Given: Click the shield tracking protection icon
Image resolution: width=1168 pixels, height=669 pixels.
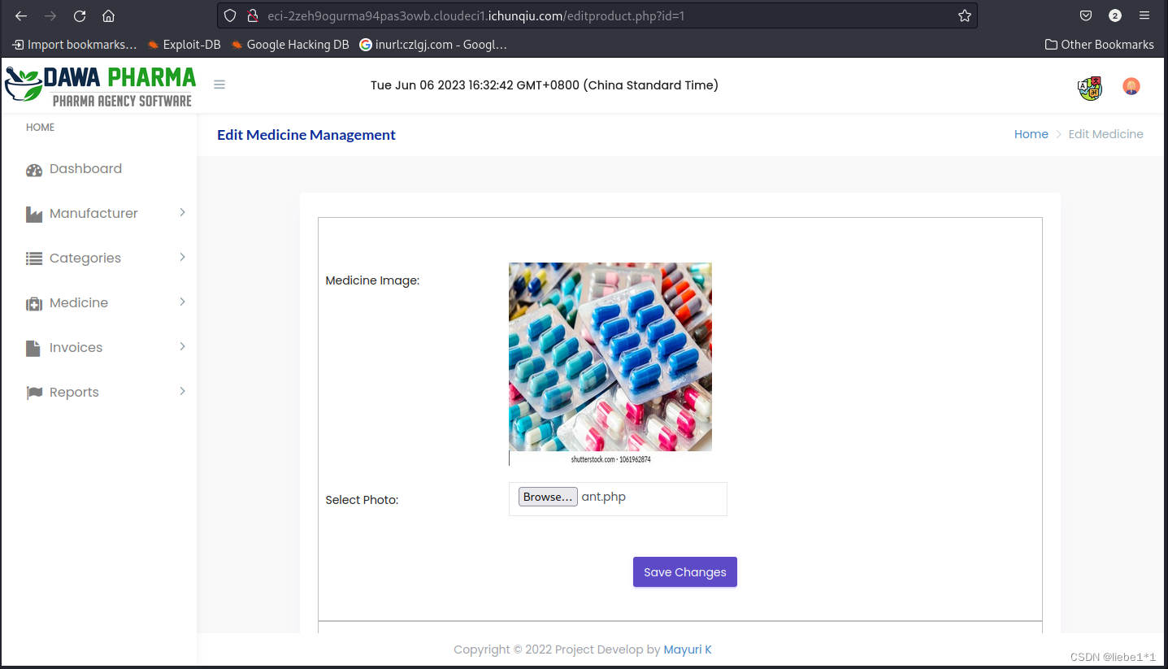Looking at the screenshot, I should [x=230, y=15].
